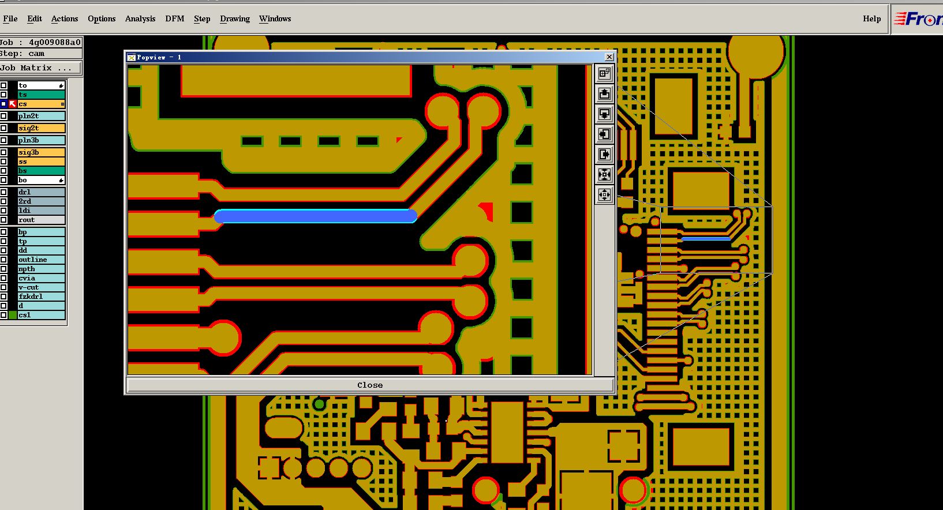Open the File menu

[x=10, y=18]
